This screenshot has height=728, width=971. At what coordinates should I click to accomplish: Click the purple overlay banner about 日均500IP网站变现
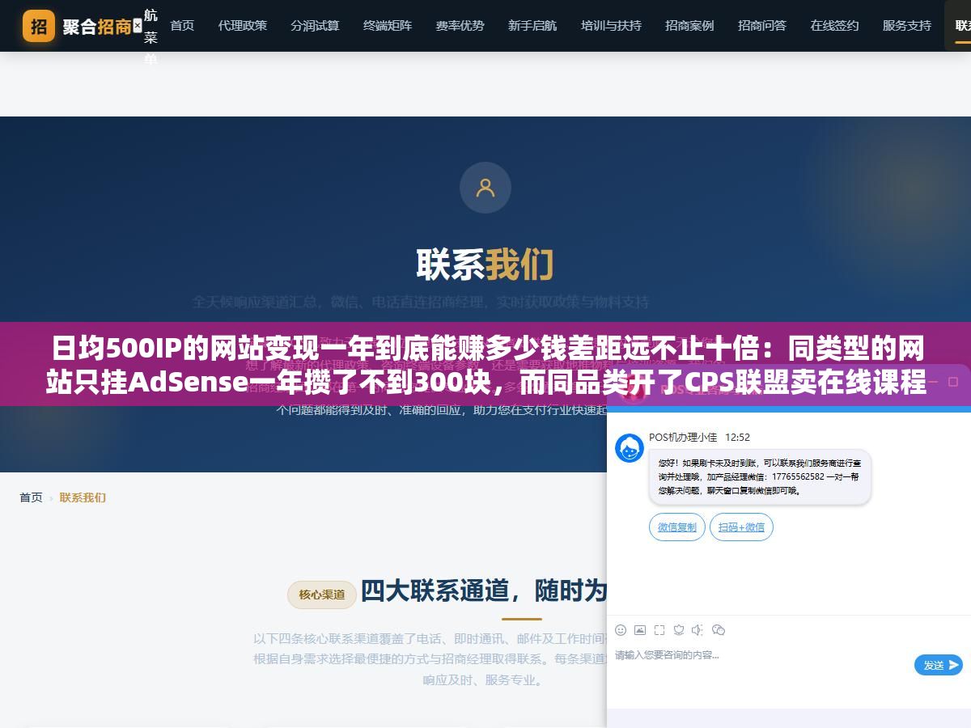[485, 364]
